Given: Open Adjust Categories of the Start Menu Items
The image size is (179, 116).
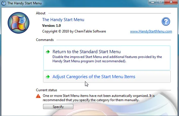Looking at the screenshot, I should click(107, 77).
